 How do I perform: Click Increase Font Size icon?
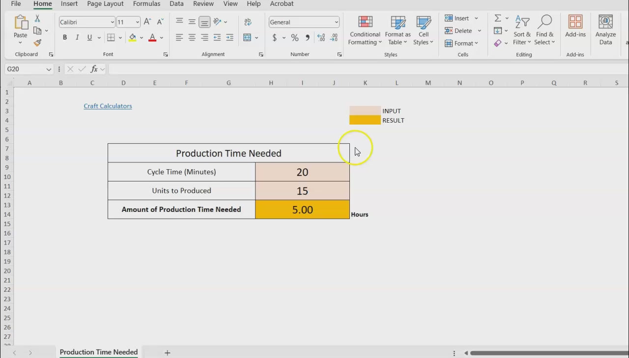(147, 22)
